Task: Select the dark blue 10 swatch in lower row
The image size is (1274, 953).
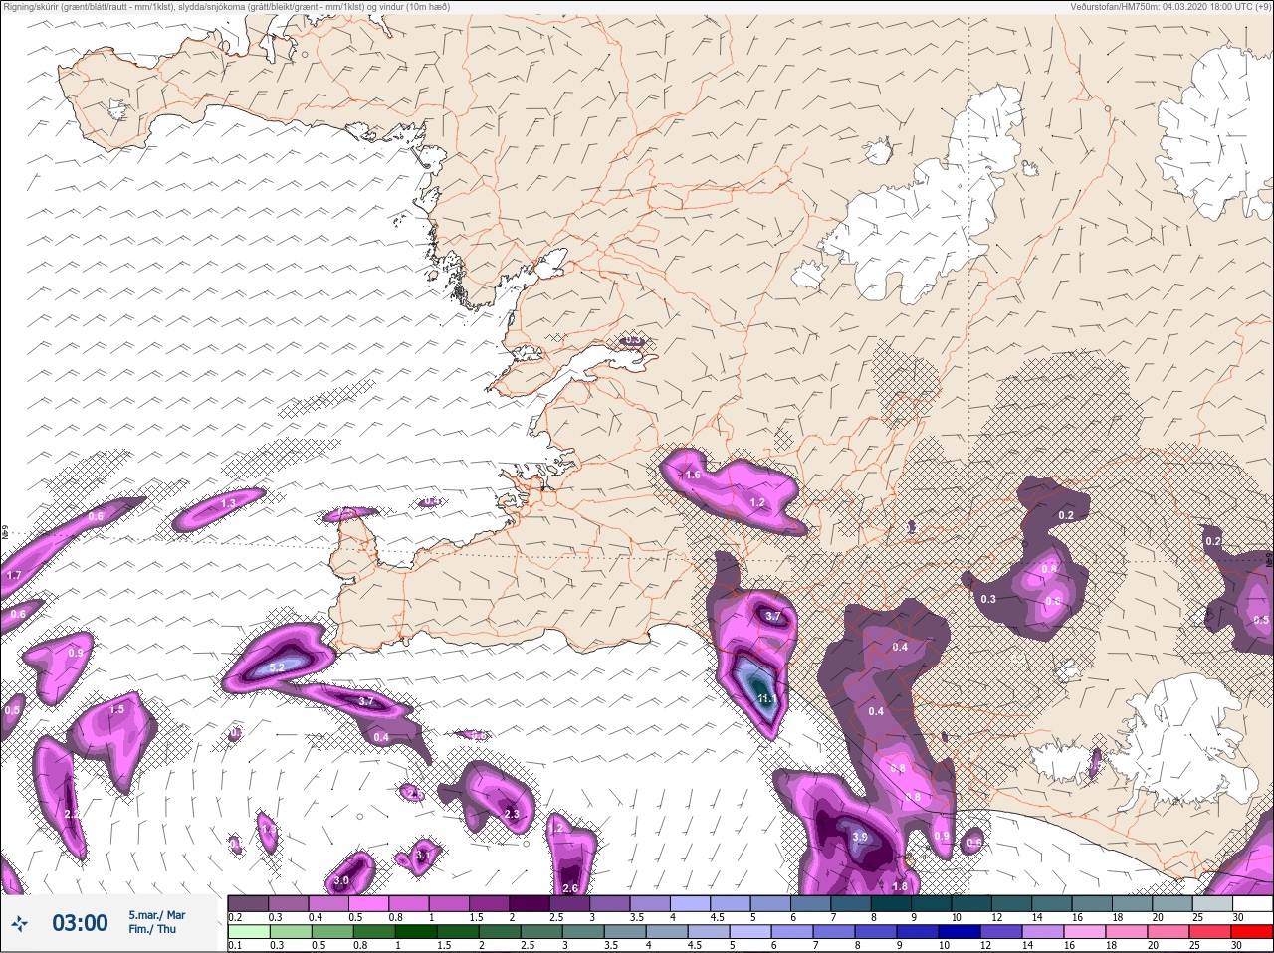Action: point(957,932)
